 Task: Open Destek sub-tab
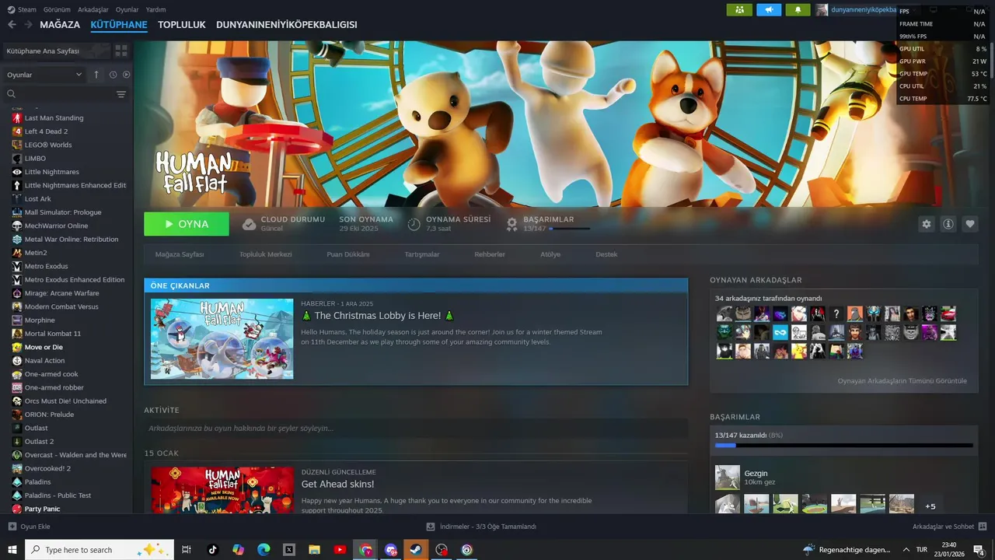[606, 254]
